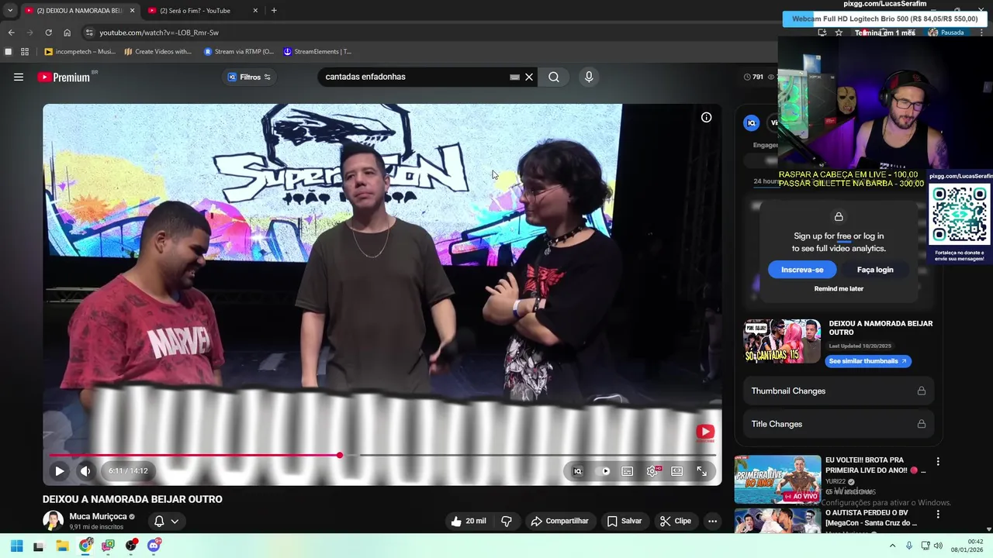Click the blue Inscreva-se button
This screenshot has height=558, width=993.
point(802,270)
